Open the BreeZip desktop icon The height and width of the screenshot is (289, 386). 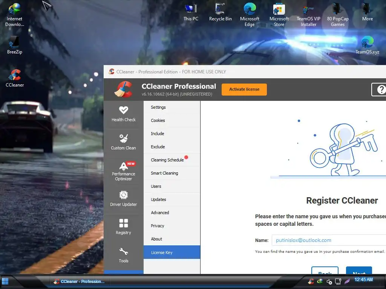(x=15, y=45)
